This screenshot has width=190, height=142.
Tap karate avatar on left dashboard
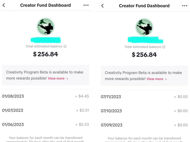click(46, 27)
